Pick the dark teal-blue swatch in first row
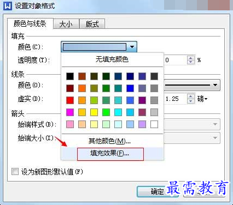233x205 pixels. tap(118, 76)
